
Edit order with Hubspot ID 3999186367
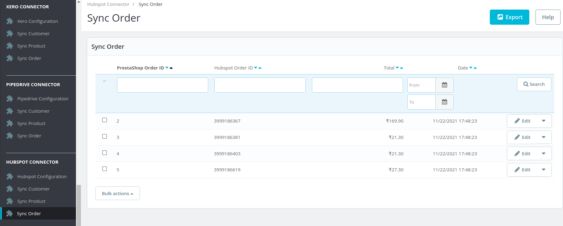522,121
